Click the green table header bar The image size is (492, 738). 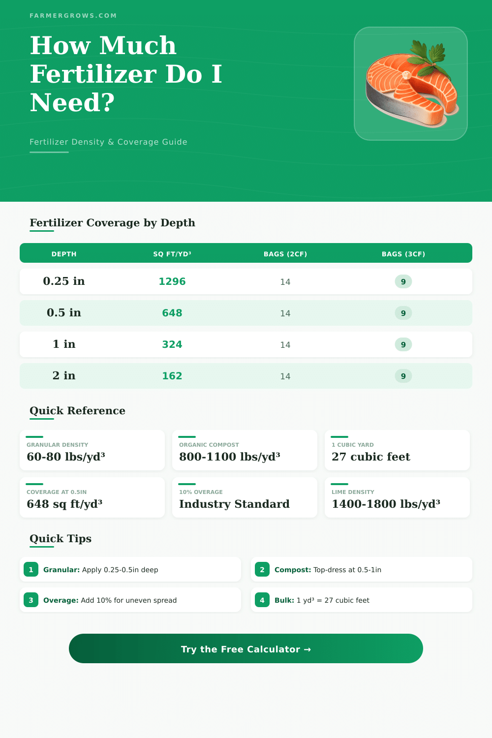click(x=246, y=253)
